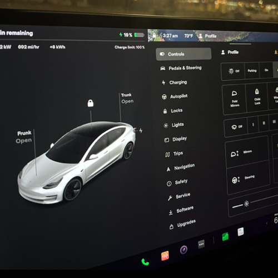The image size is (278, 278).
Task: Decrease temperature with left arrow near dock
Action: (x=267, y=223)
